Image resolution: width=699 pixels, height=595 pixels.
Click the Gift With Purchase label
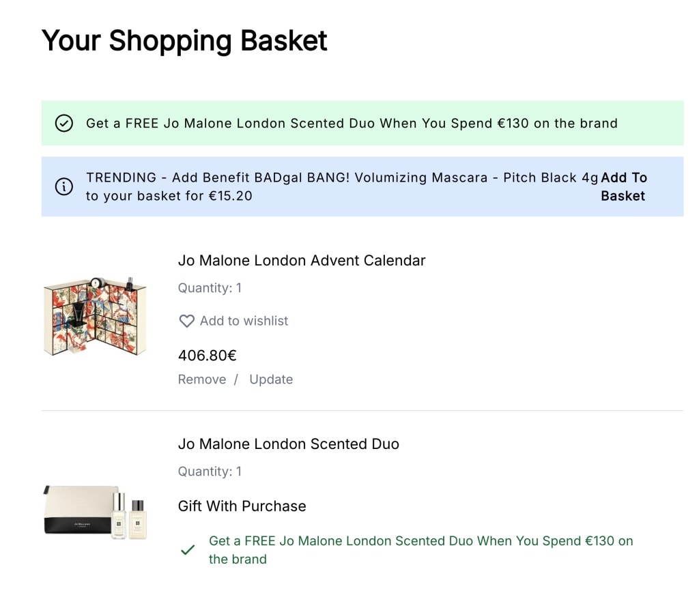click(x=242, y=506)
